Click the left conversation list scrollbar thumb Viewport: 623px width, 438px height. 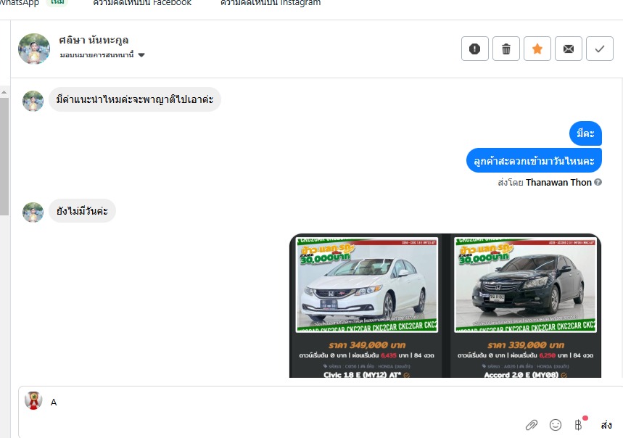coord(4,157)
